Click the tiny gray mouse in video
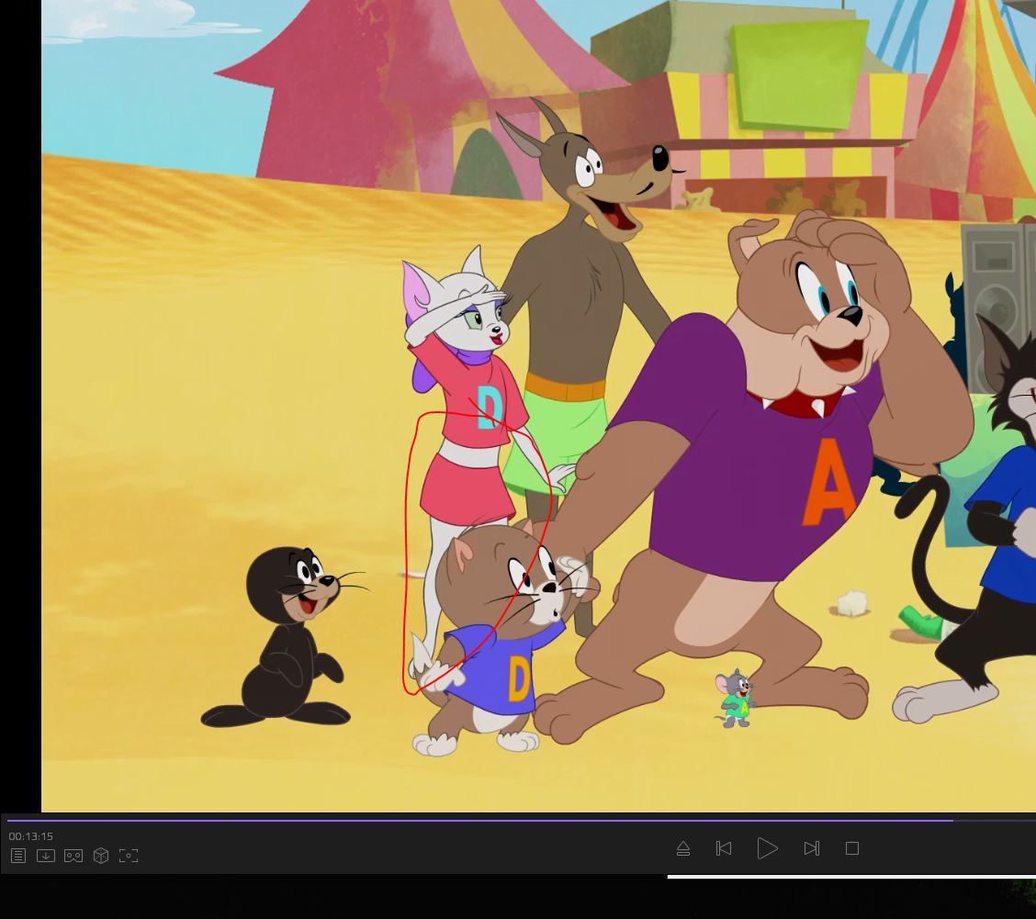Screen dimensions: 1036x919 click(x=736, y=700)
